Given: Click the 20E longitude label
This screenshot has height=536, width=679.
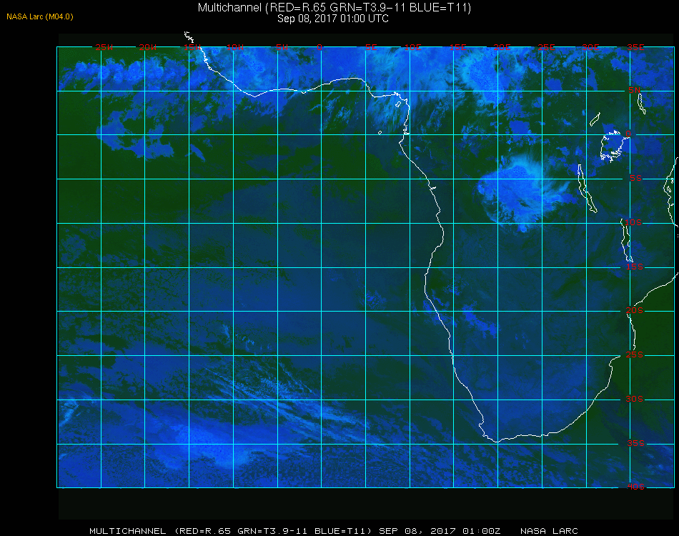Looking at the screenshot, I should coord(502,47).
